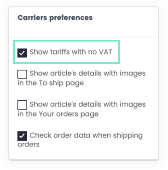Click the green highlight border around tariffs option
Screen dimensions: 168x170
(66, 41)
